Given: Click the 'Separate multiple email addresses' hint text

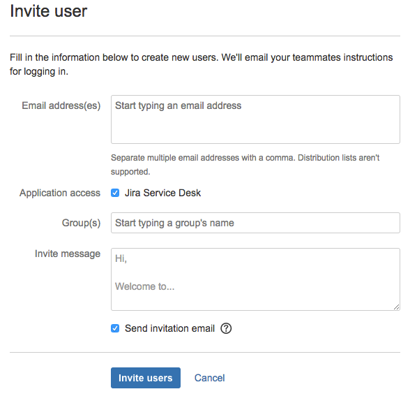Looking at the screenshot, I should click(245, 165).
